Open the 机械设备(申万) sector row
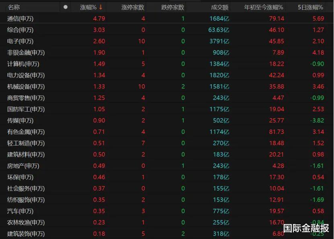This screenshot has height=239, width=334. click(167, 87)
